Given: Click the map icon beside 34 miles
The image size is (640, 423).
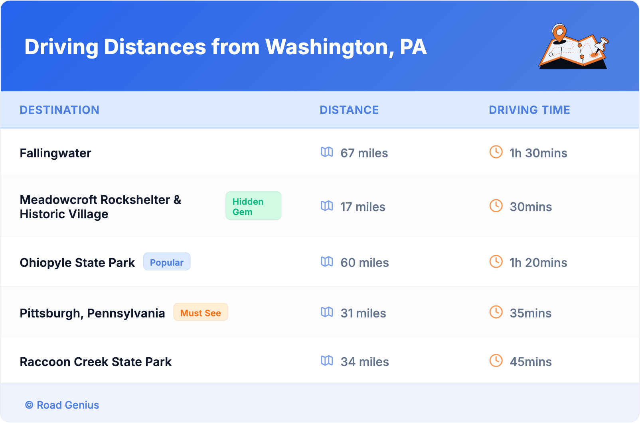Looking at the screenshot, I should coord(327,361).
